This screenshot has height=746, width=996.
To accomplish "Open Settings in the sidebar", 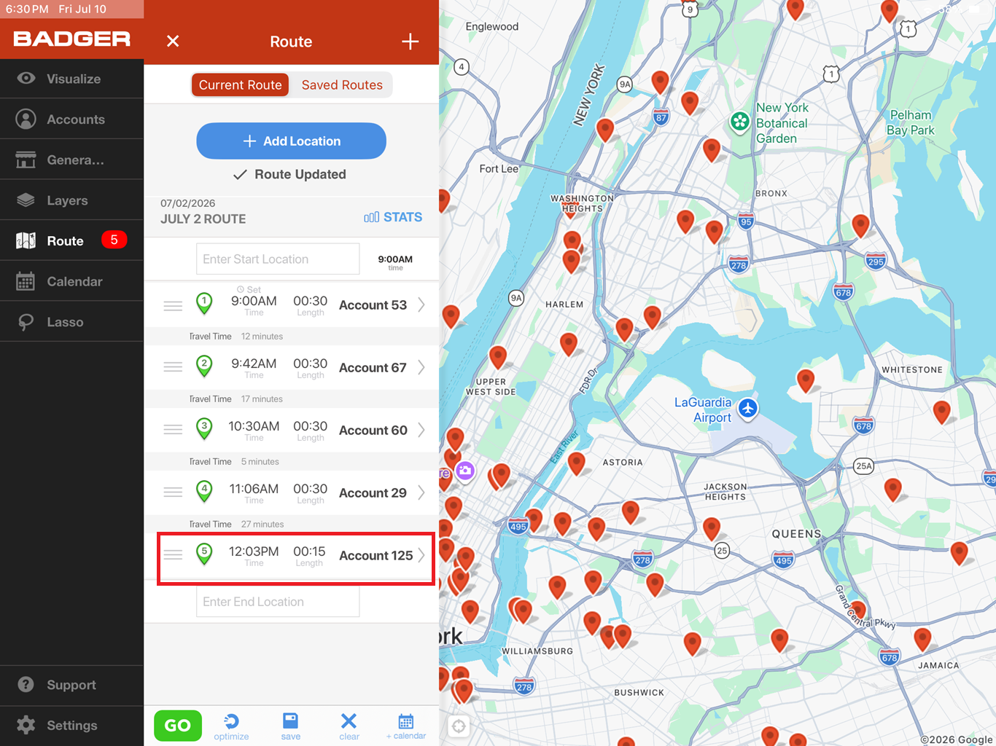I will click(71, 726).
